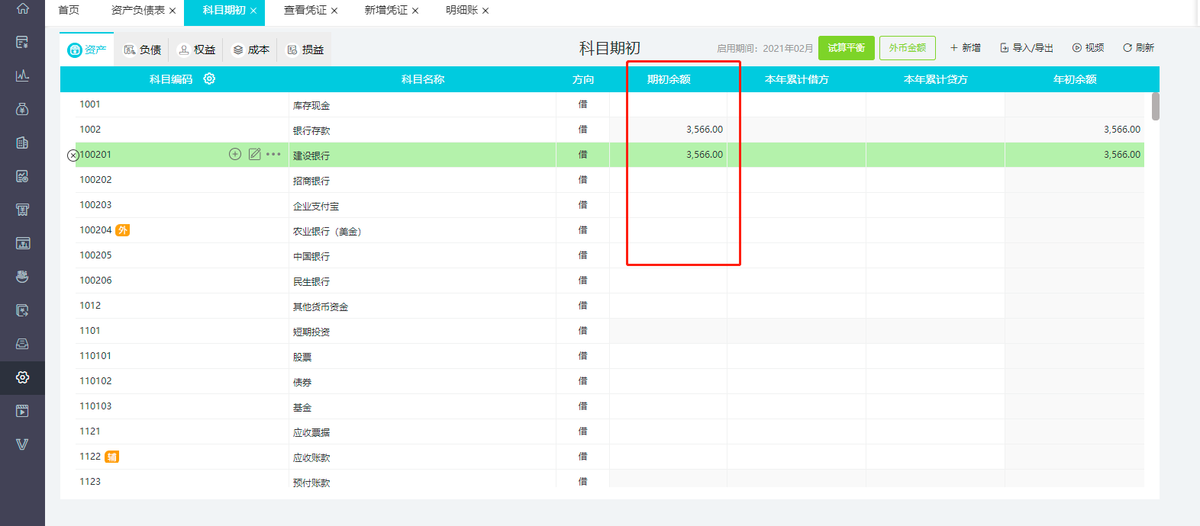The width and height of the screenshot is (1200, 526).
Task: Click the 年初余额 column header
Action: (x=1075, y=79)
